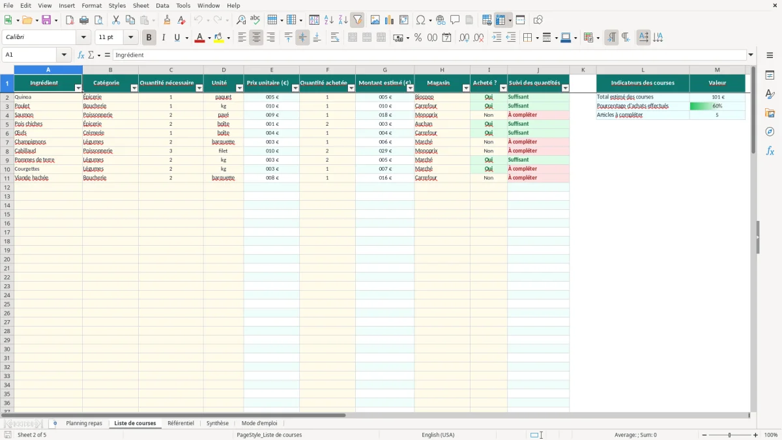Click the Define Print Area icon
782x440 pixels.
[487, 20]
